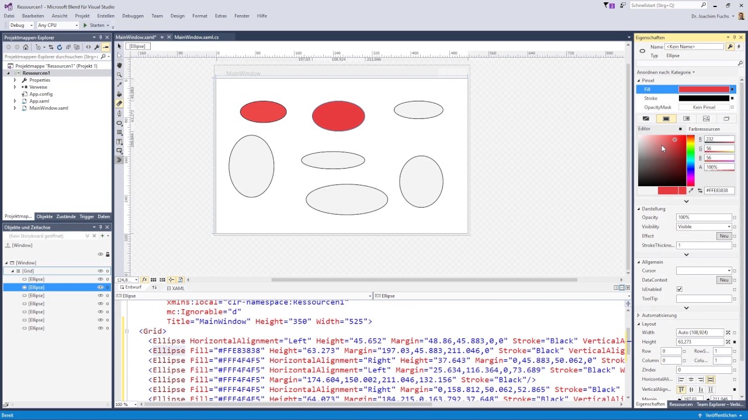Toggle the show-all eye icon above tree

pos(100,254)
